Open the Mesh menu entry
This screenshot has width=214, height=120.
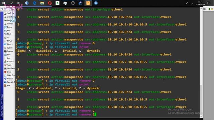pyautogui.click(x=8, y=34)
